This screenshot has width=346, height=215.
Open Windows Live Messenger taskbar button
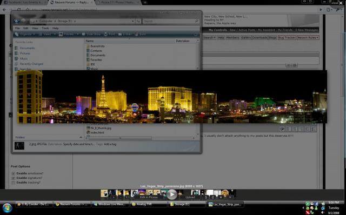(110, 204)
